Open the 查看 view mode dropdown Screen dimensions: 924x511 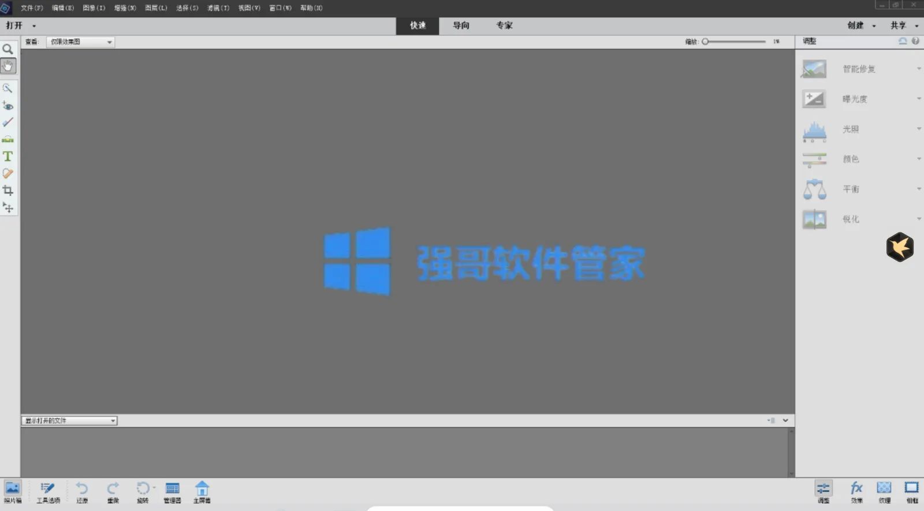pyautogui.click(x=80, y=42)
